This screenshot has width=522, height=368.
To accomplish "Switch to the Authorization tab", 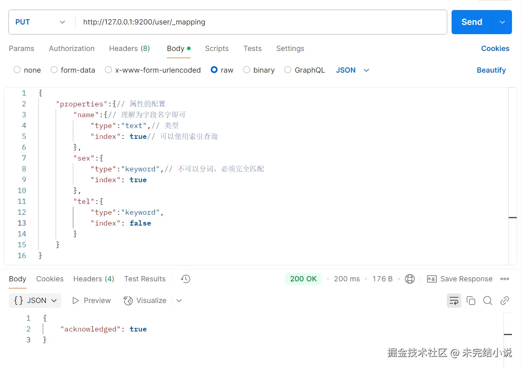I will (72, 49).
